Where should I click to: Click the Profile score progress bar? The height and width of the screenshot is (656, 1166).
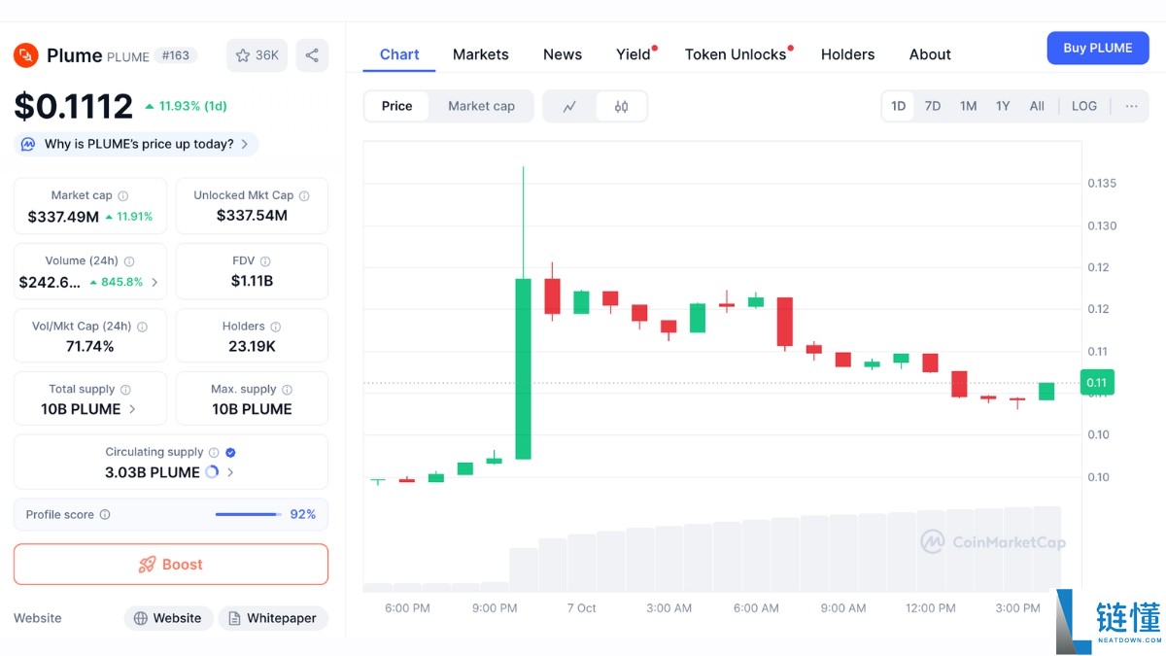click(x=248, y=515)
